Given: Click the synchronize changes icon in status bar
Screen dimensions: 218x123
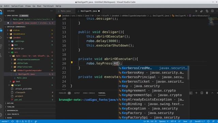Looking at the screenshot, I should tap(13, 121).
